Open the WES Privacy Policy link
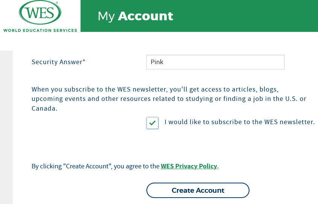Screen dimensions: 318x204 [189, 166]
